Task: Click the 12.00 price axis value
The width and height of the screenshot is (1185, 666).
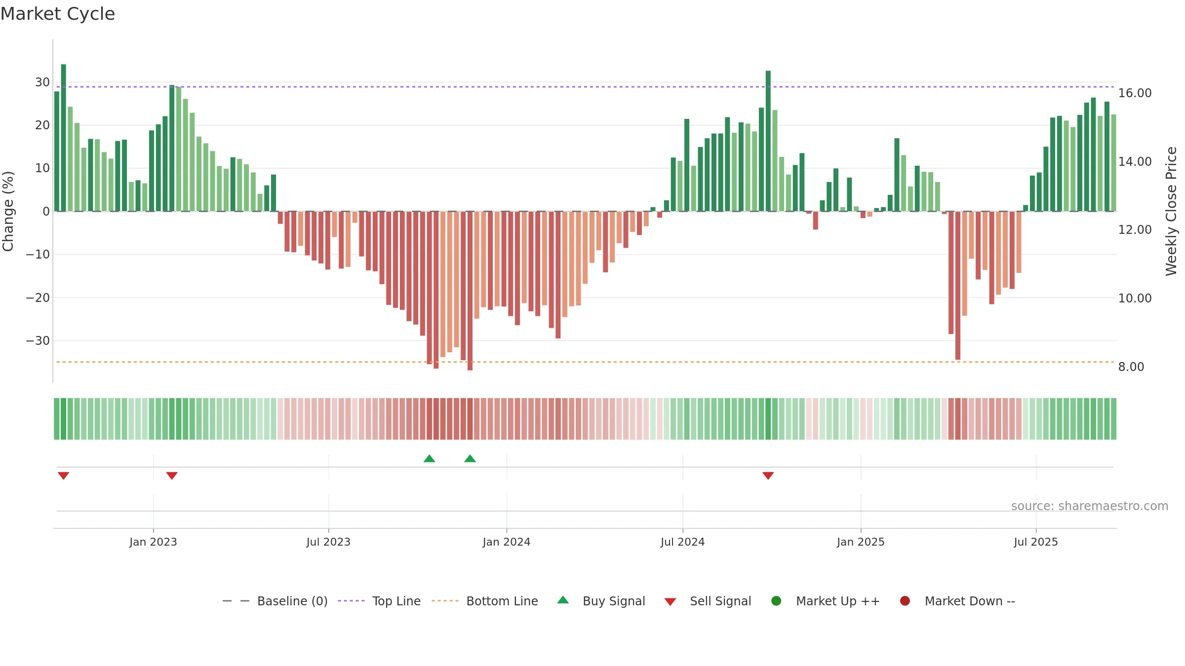Action: (1135, 230)
